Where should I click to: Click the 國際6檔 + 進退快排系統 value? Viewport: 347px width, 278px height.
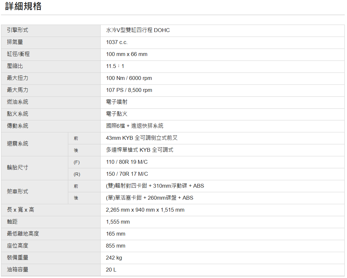pyautogui.click(x=135, y=126)
